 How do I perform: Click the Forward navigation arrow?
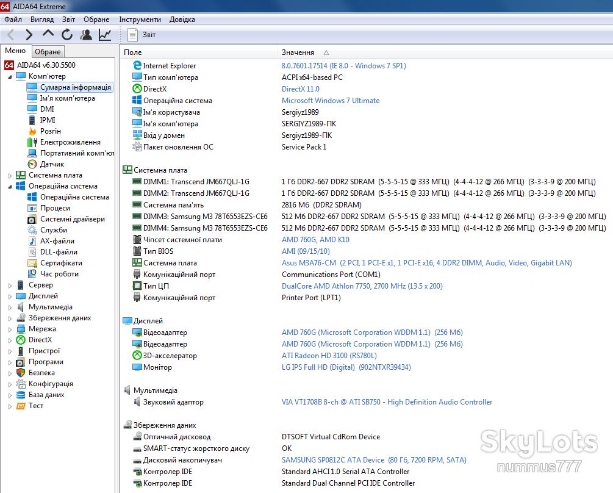(x=29, y=35)
